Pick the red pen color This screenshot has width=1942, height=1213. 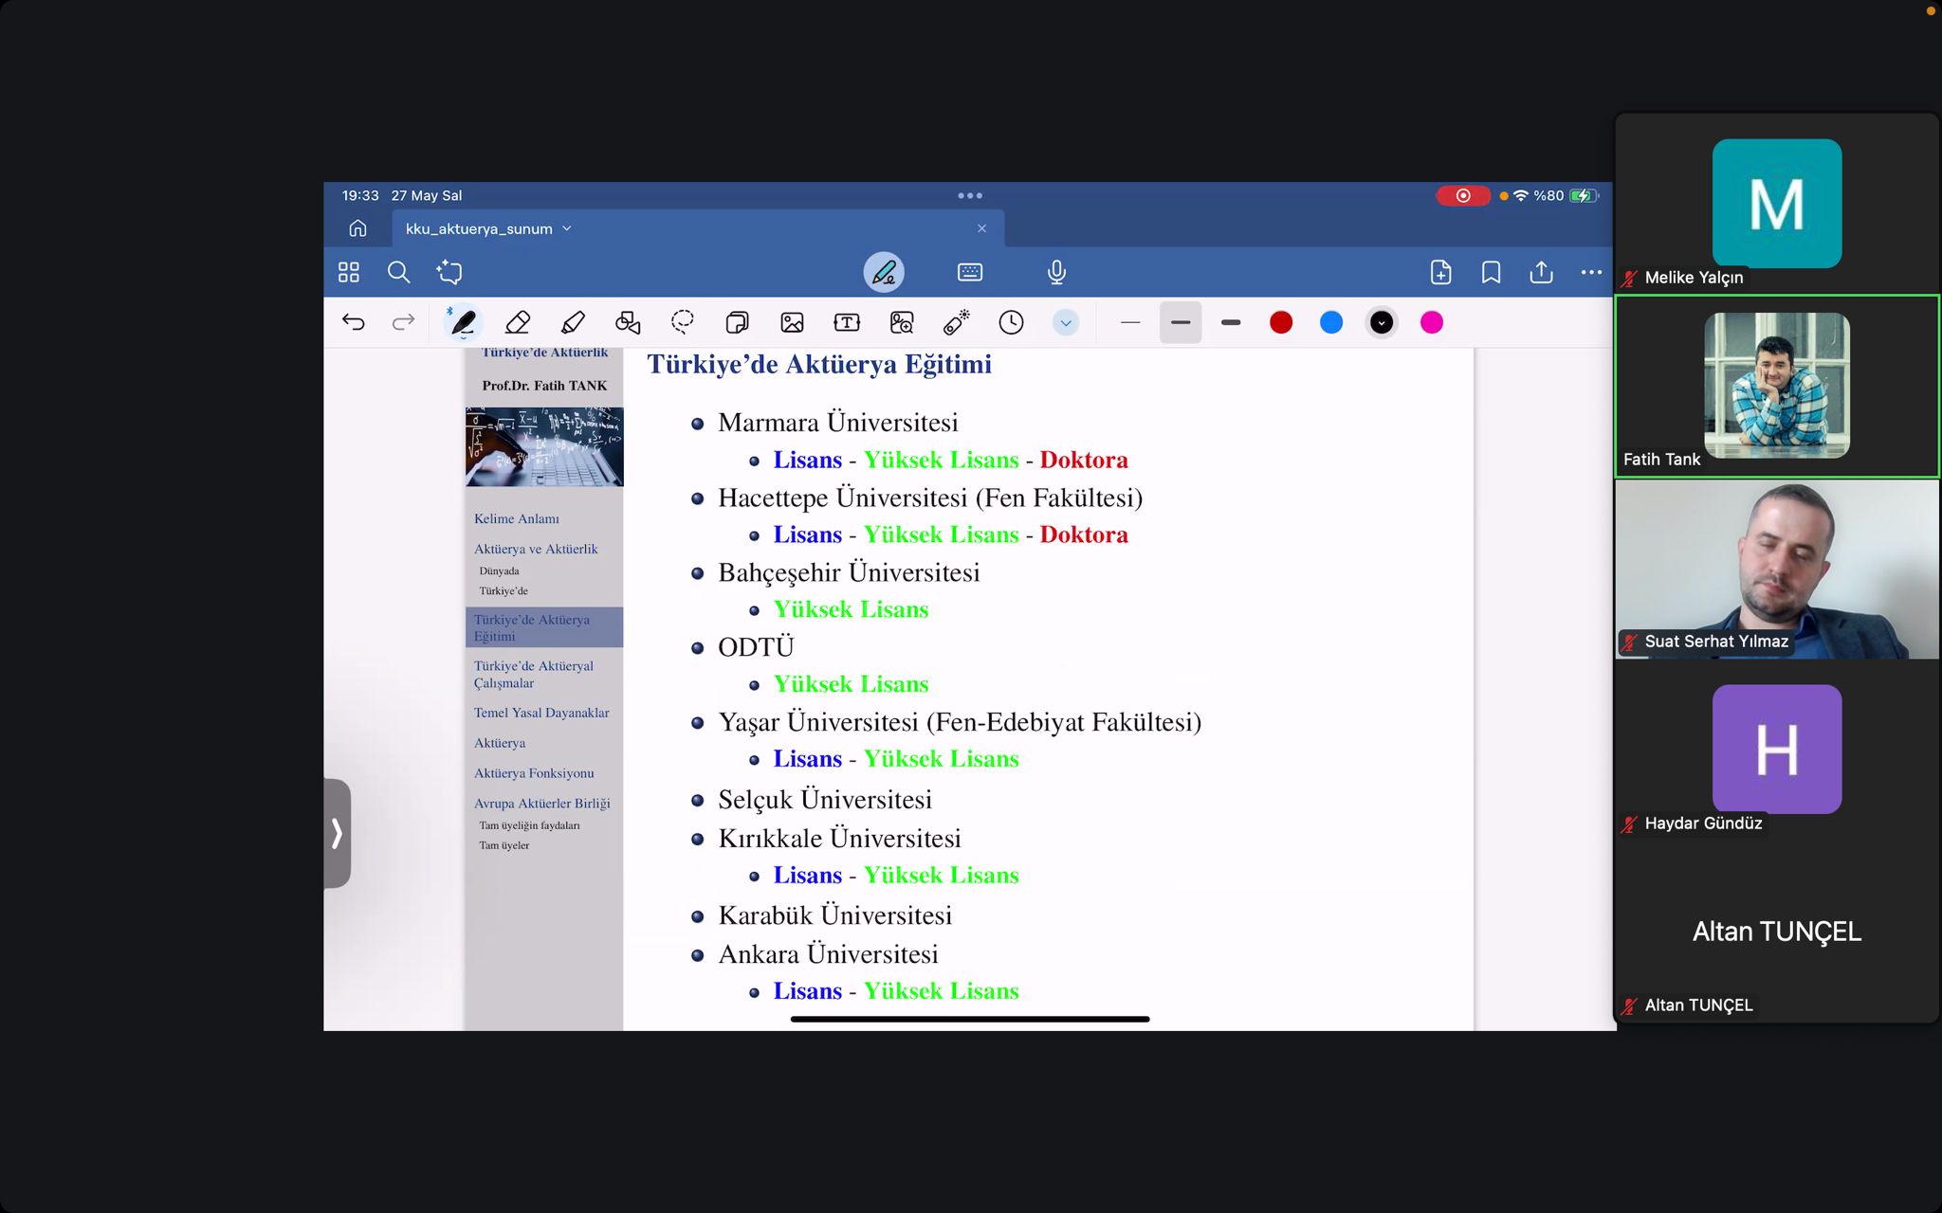coord(1281,323)
